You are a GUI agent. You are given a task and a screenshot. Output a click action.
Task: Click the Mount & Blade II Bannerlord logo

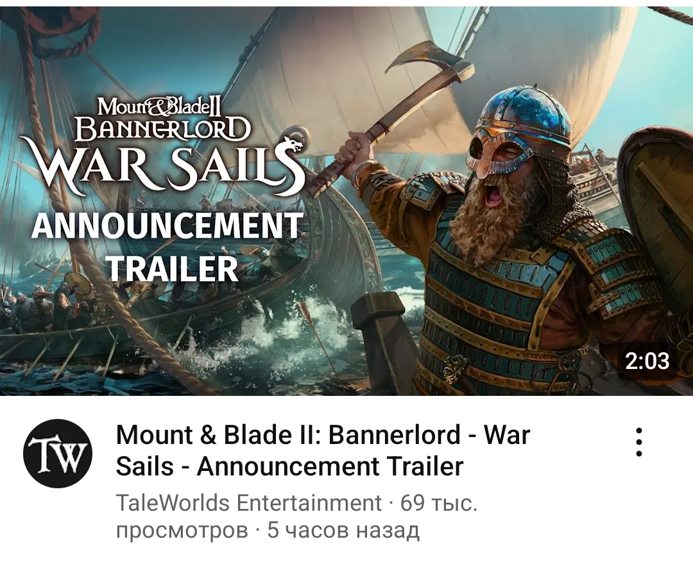[162, 118]
